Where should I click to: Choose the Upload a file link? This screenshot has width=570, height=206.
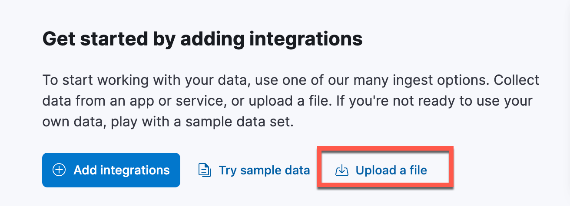tap(381, 170)
